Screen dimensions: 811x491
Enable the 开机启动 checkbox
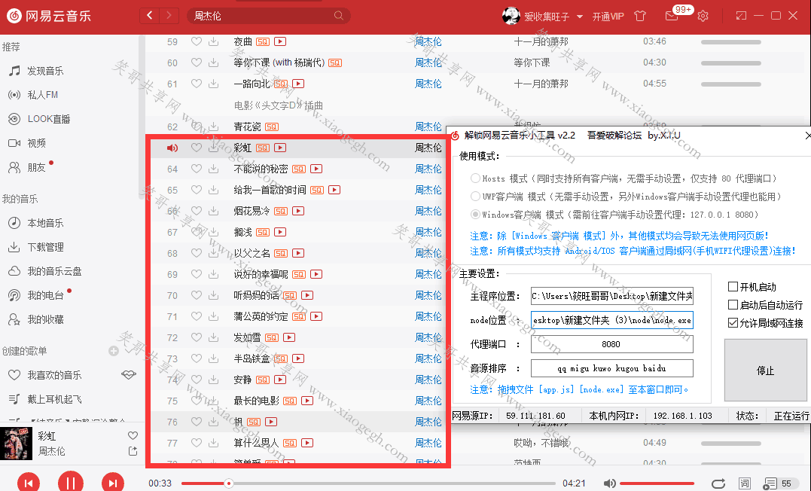point(733,287)
